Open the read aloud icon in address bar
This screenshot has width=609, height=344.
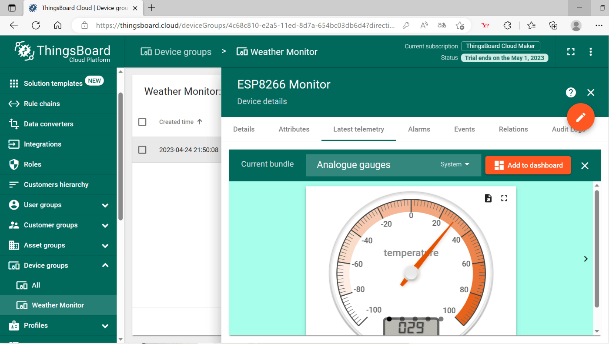424,25
